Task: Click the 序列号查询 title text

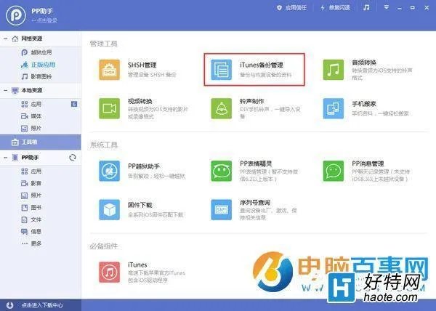Action: (x=255, y=202)
